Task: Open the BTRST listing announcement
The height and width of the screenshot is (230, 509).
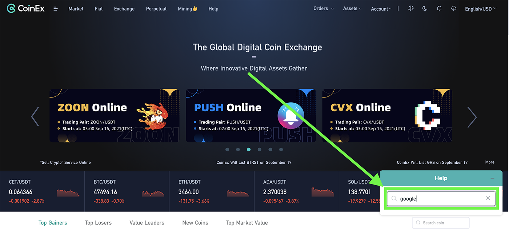Action: [254, 162]
